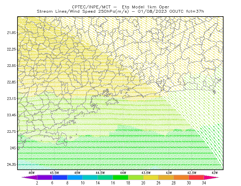Click the 46W longitude axis label

(x=32, y=173)
